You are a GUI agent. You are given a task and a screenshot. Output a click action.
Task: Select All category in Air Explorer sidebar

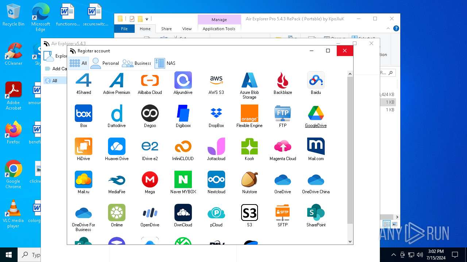click(x=55, y=80)
